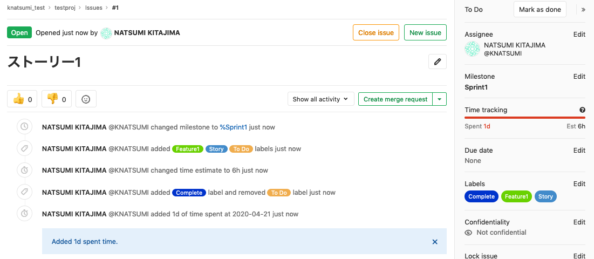Dismiss the 'Added 1d spent time' alert

point(435,242)
